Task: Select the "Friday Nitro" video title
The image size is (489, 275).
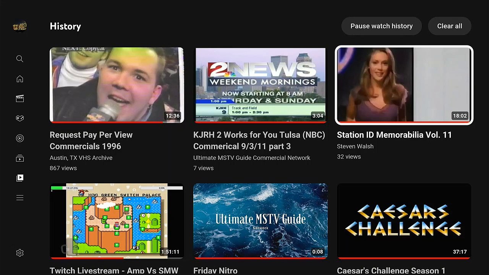Action: (x=215, y=270)
